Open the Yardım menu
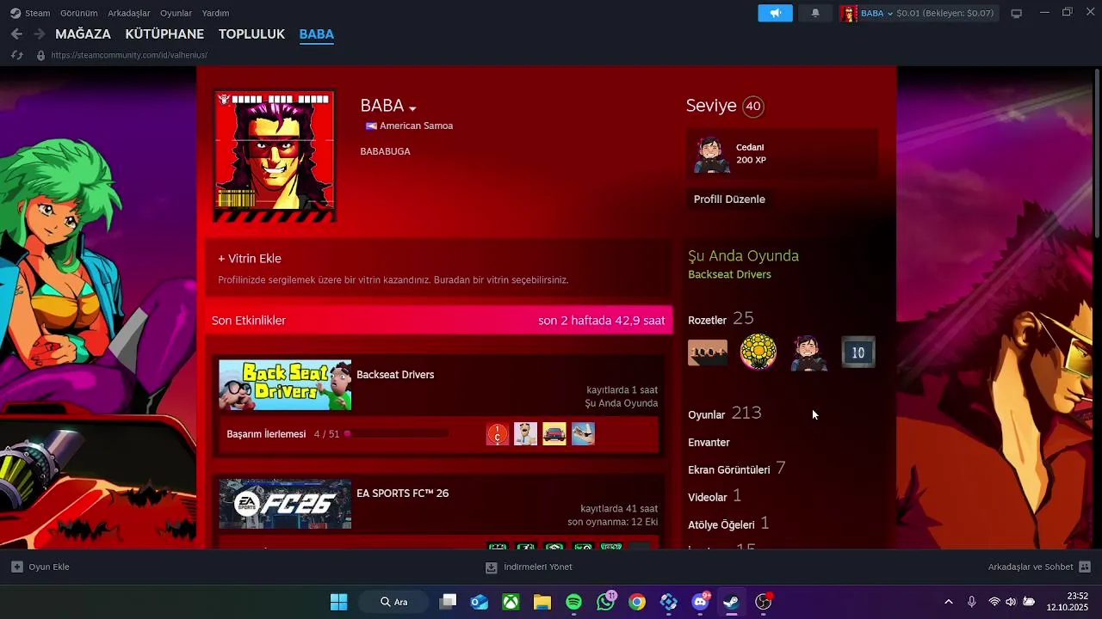This screenshot has width=1102, height=619. (x=215, y=13)
